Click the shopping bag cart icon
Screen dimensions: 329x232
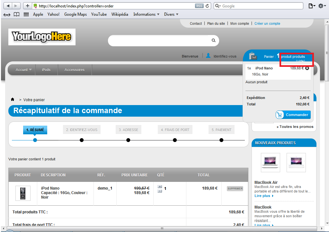point(253,56)
